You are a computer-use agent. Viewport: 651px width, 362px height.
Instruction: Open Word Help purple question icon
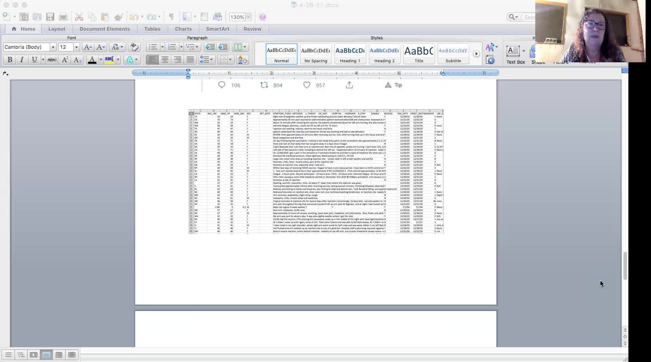[263, 17]
